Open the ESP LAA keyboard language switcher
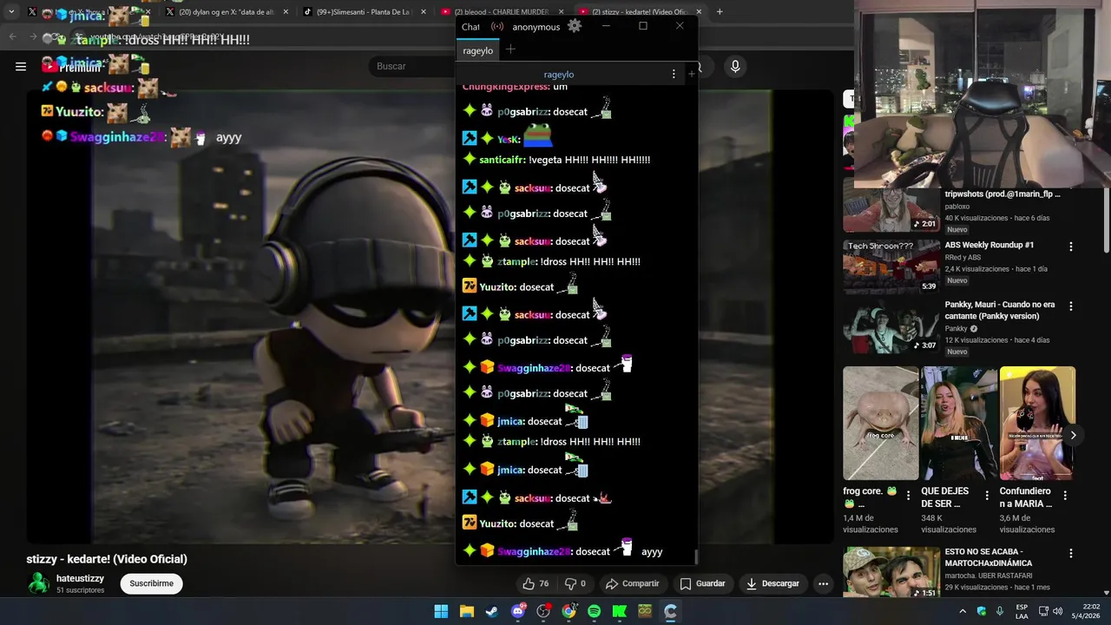 1022,611
